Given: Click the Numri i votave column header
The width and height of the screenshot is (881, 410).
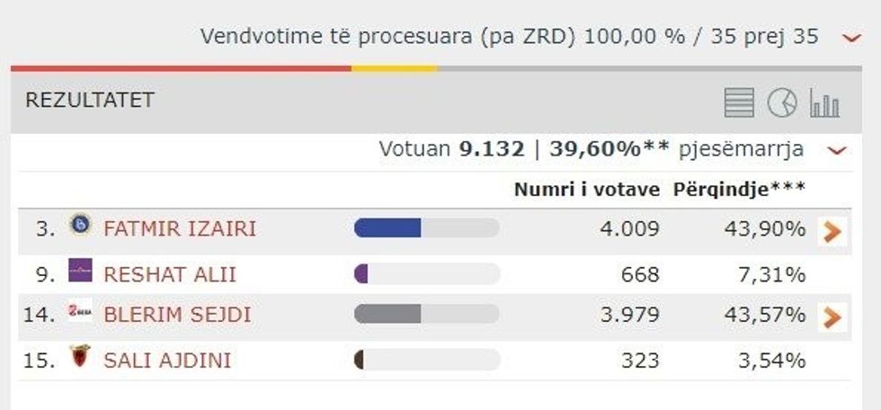Looking at the screenshot, I should coord(586,190).
